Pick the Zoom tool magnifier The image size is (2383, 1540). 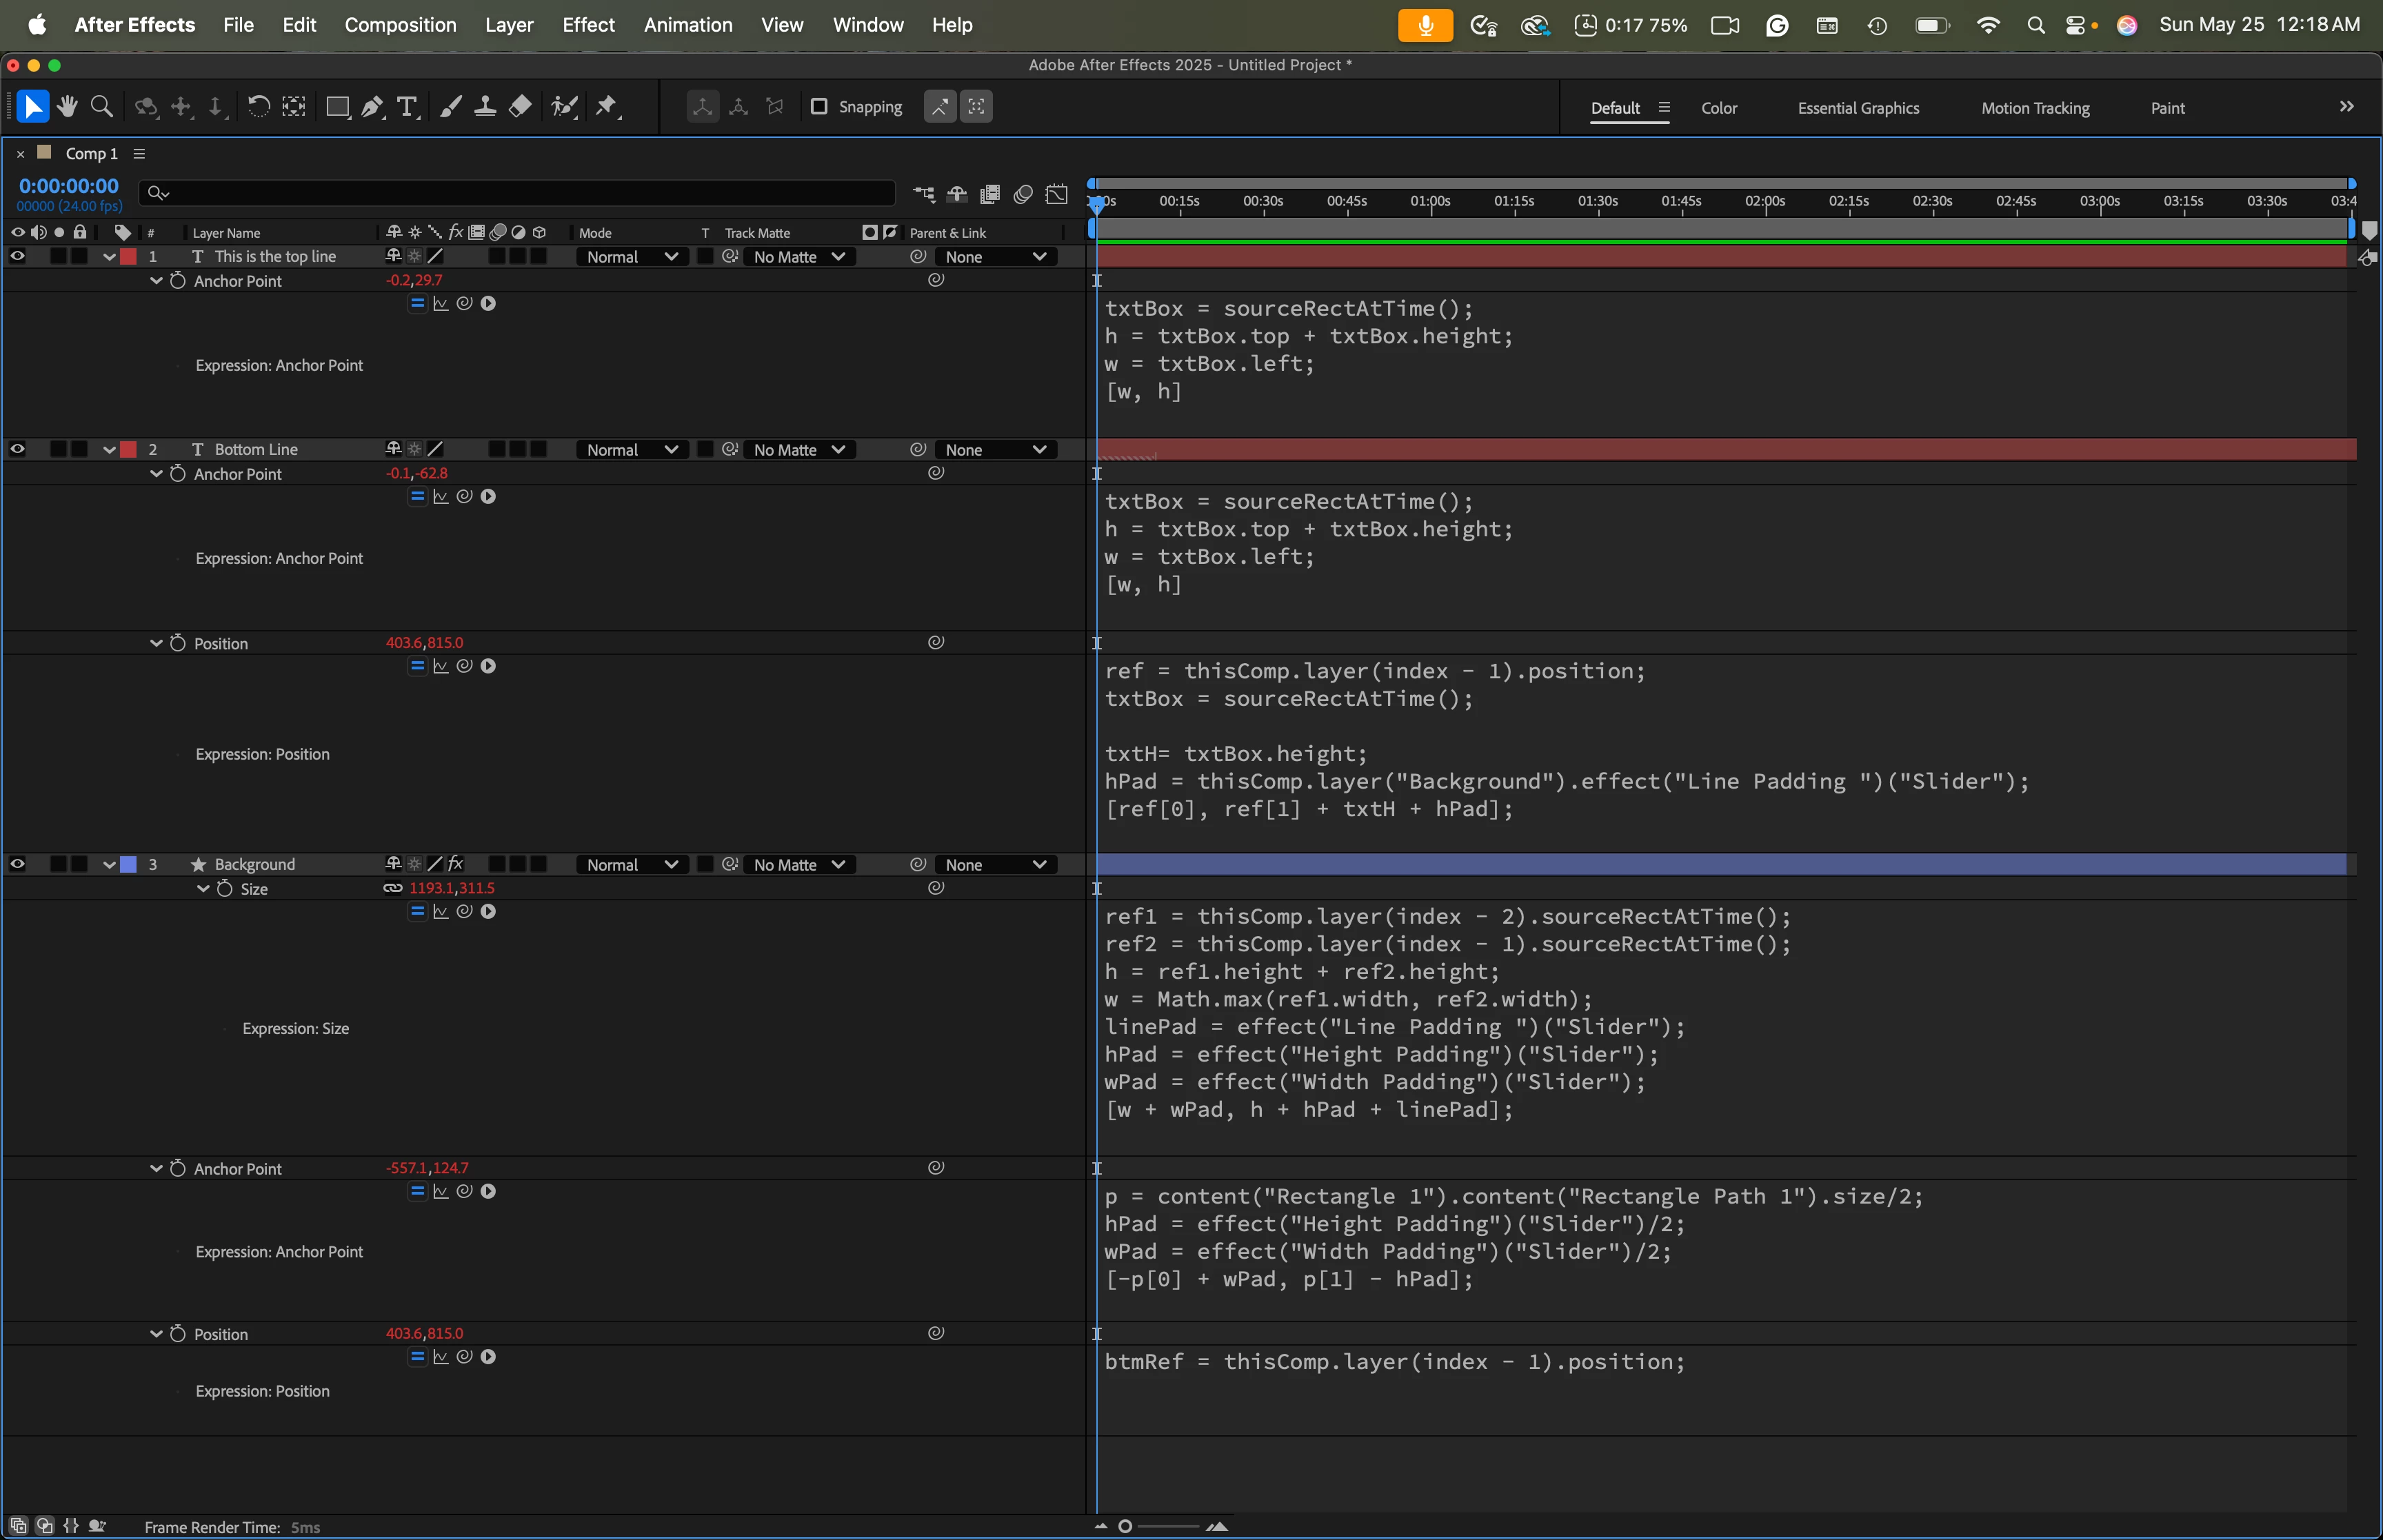[x=101, y=107]
